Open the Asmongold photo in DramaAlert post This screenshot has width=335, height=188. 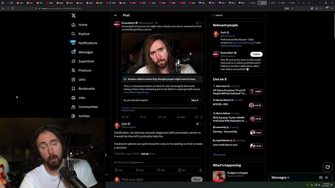click(x=162, y=53)
